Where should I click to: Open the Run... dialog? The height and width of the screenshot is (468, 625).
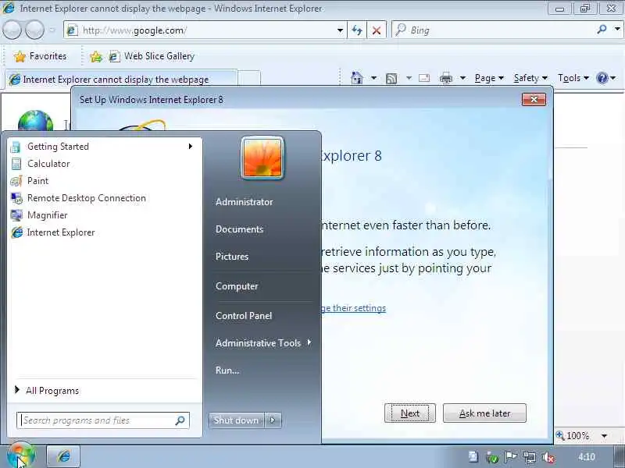pyautogui.click(x=227, y=370)
